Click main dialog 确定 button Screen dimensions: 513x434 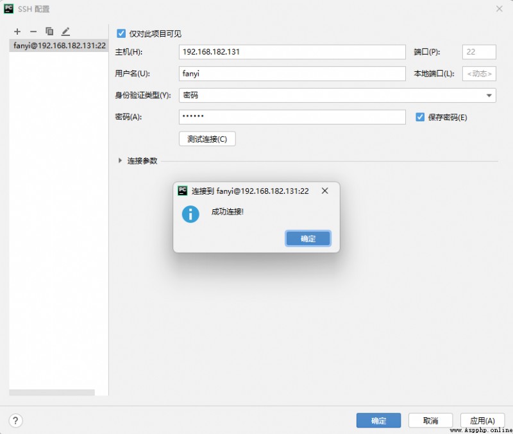[378, 421]
